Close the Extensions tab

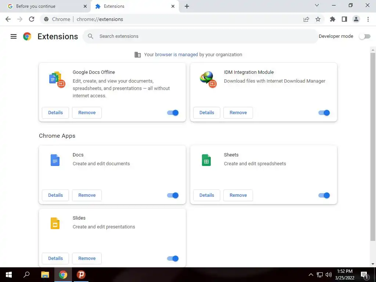point(173,6)
